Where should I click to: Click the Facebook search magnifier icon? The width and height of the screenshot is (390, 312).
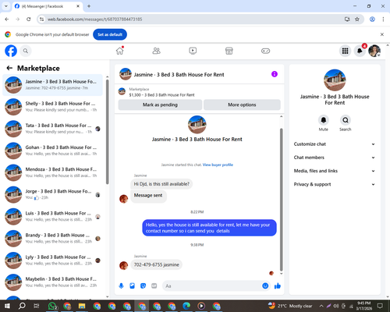[x=26, y=51]
